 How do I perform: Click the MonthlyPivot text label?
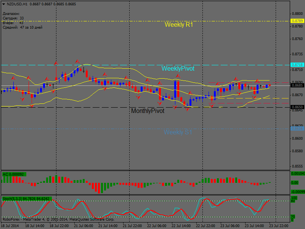(148, 111)
